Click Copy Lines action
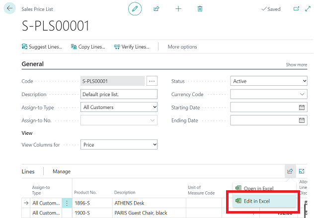 tap(88, 47)
